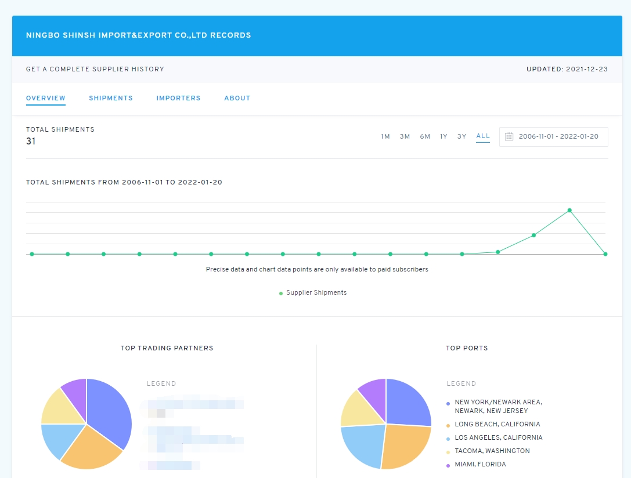Viewport: 631px width, 478px height.
Task: Toggle Tacoma, Washington legend entry
Action: click(488, 451)
